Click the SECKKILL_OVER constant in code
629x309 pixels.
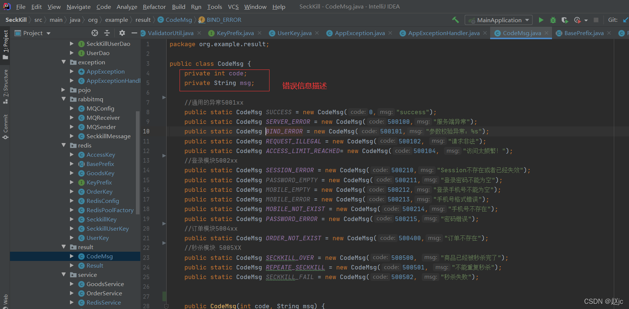[290, 258]
